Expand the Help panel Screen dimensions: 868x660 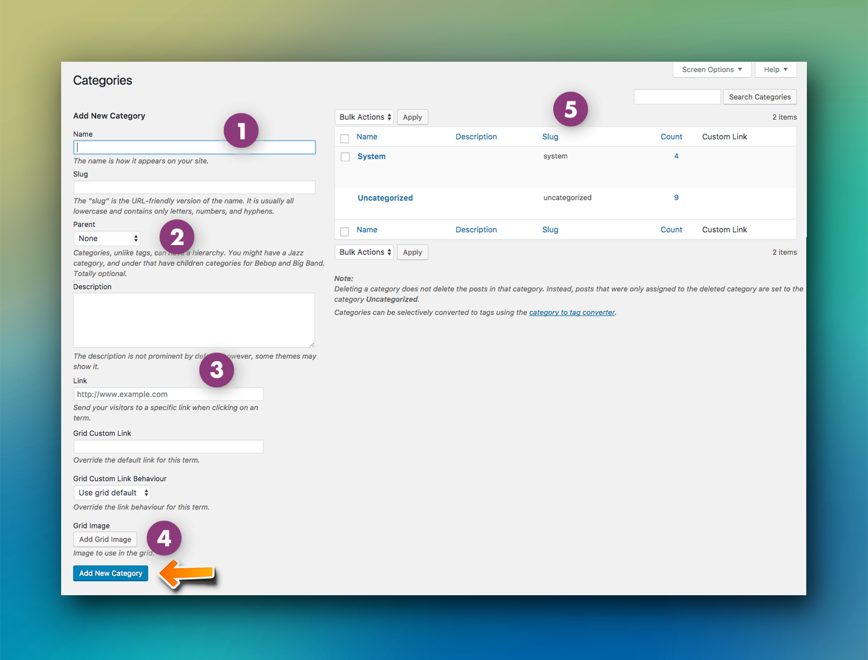click(776, 70)
